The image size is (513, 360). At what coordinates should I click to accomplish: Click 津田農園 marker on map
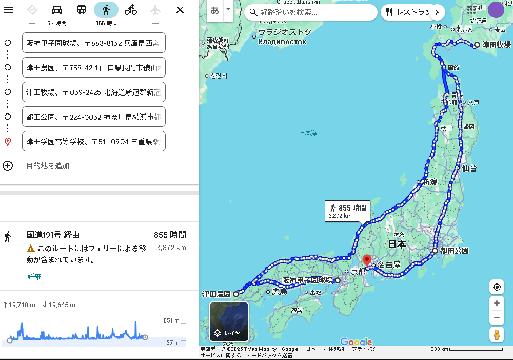pos(236,294)
